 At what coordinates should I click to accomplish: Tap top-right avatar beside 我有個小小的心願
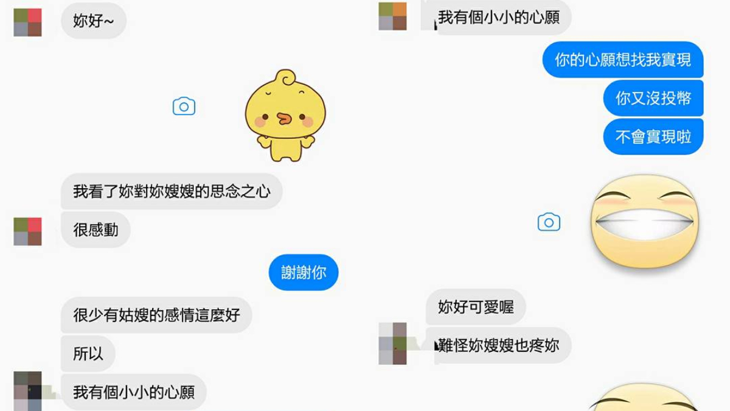click(x=392, y=16)
